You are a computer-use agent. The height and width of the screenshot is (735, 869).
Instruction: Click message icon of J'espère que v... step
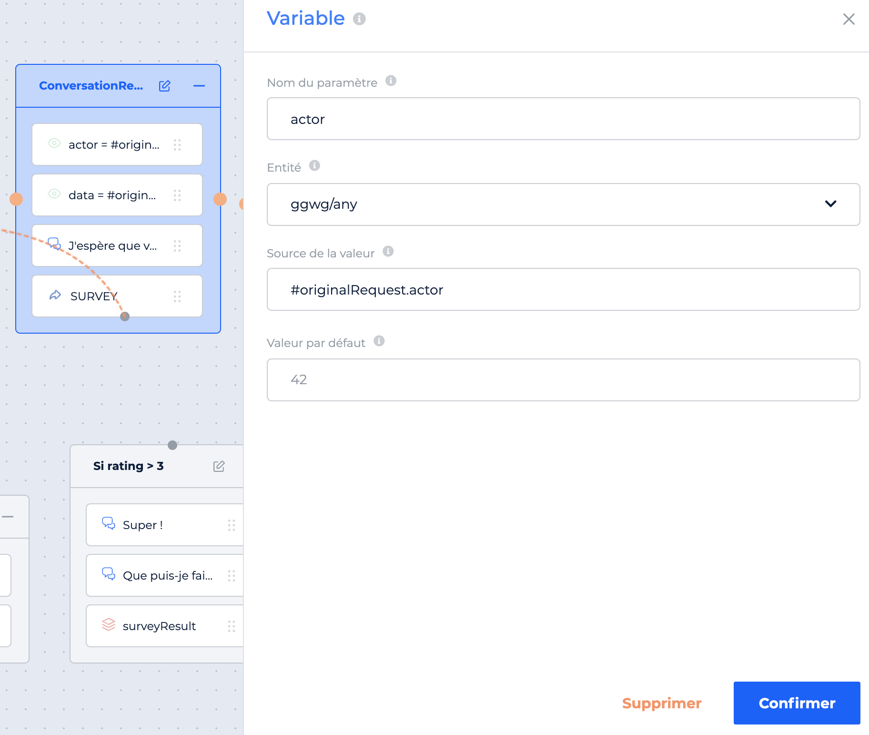point(54,244)
